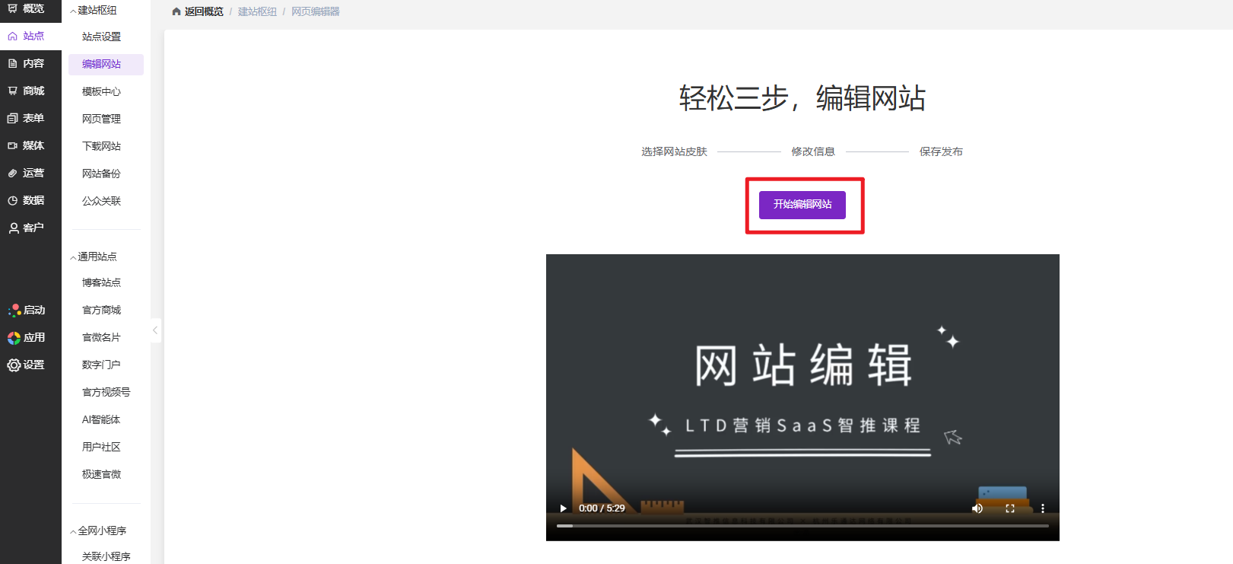Open the 数据 chart icon
The image size is (1233, 564).
click(13, 201)
